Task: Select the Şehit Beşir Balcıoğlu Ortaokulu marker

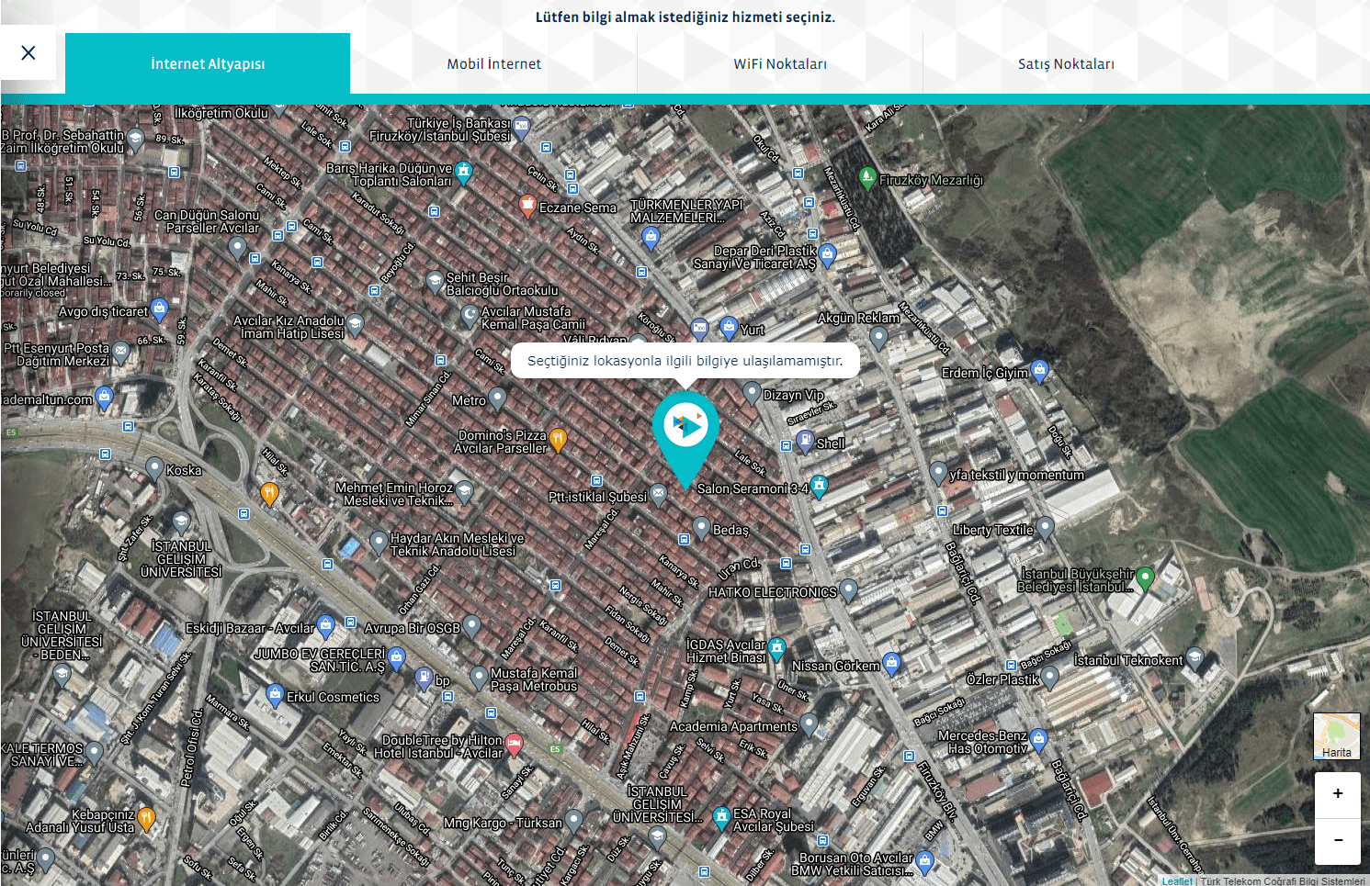Action: (435, 281)
